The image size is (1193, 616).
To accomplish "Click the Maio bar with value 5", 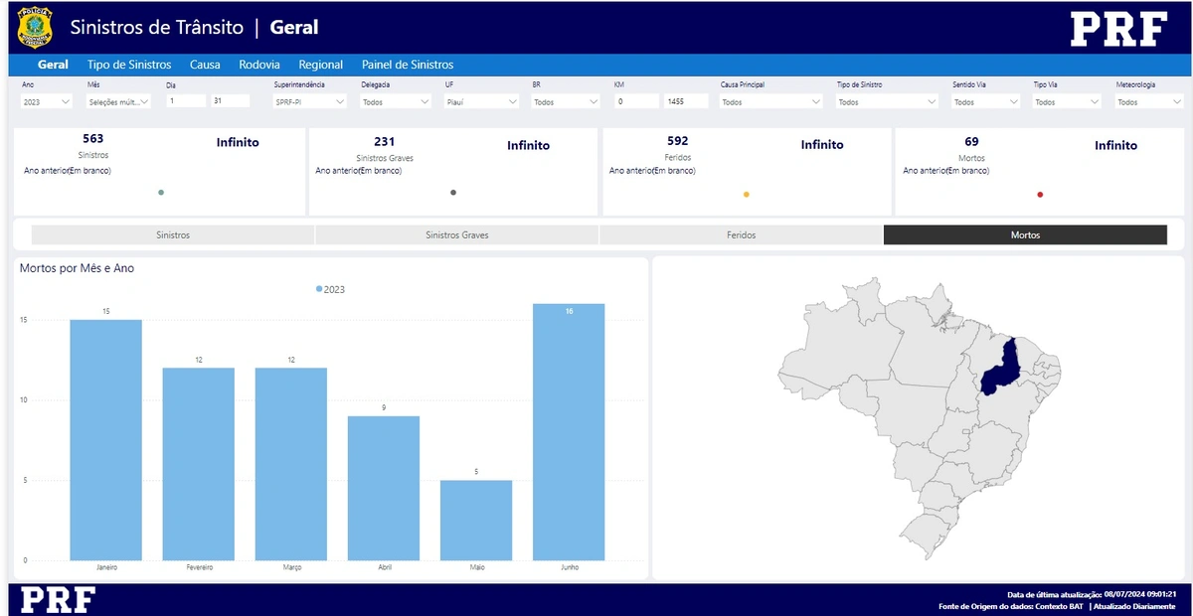I will (x=476, y=521).
